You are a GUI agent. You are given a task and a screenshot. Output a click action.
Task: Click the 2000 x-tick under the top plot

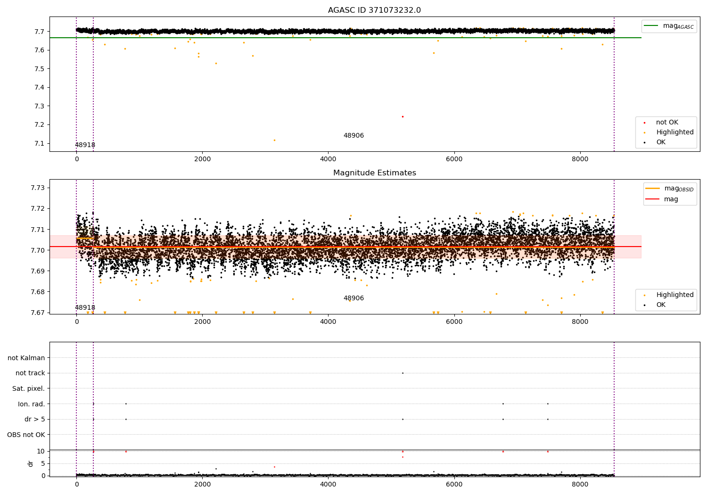[x=202, y=159]
